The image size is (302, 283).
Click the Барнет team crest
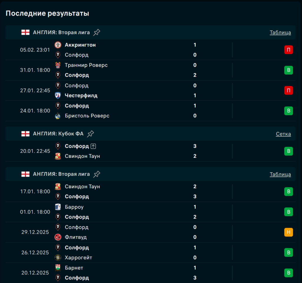click(58, 268)
